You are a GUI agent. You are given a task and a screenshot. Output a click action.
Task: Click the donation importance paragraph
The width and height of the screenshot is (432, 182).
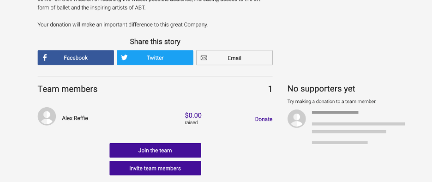123,24
